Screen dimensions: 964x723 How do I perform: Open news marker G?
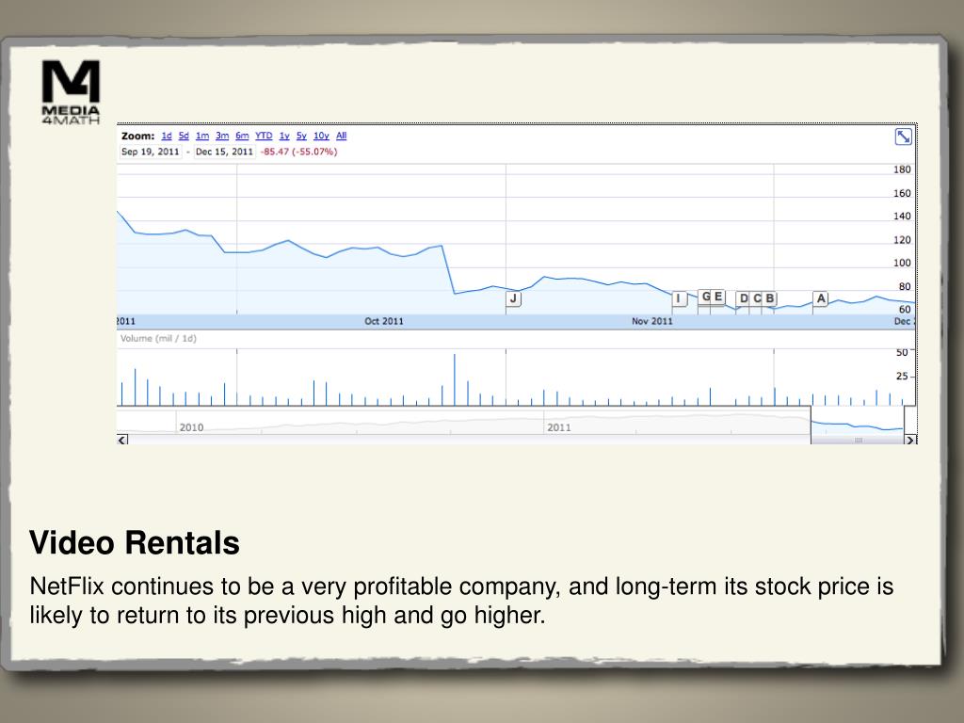pos(705,297)
